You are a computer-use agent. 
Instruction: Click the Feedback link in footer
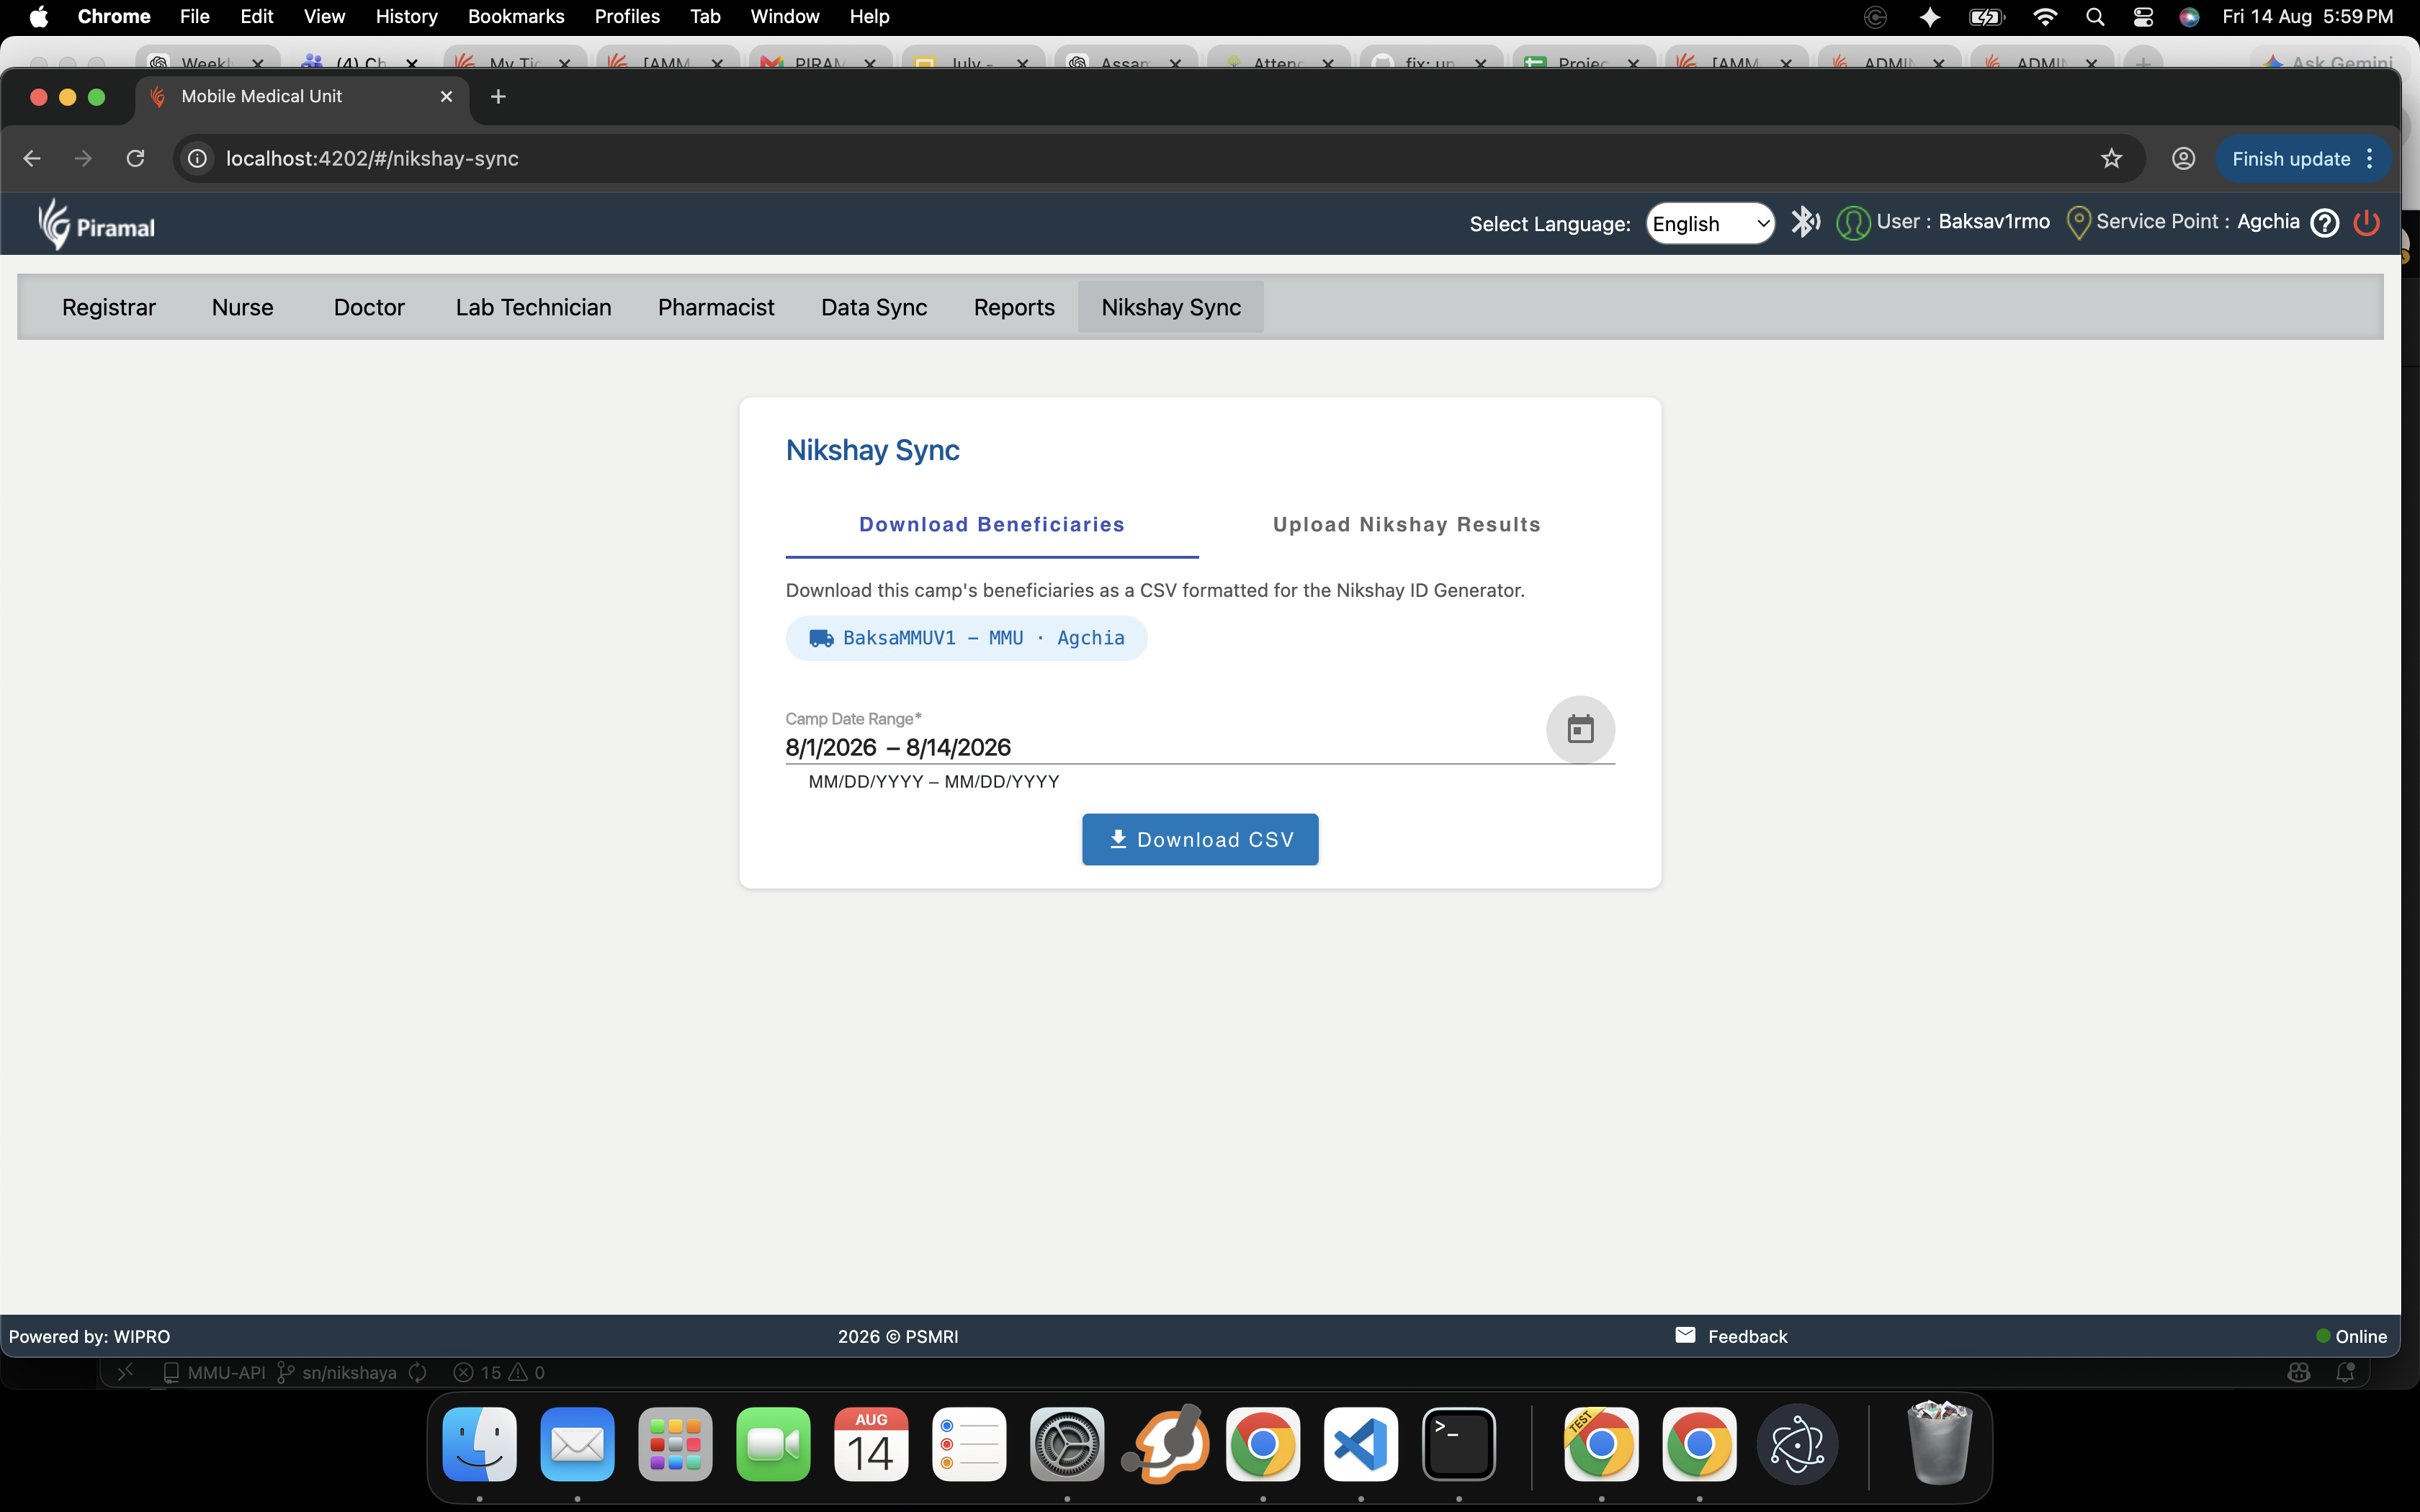pos(1747,1336)
